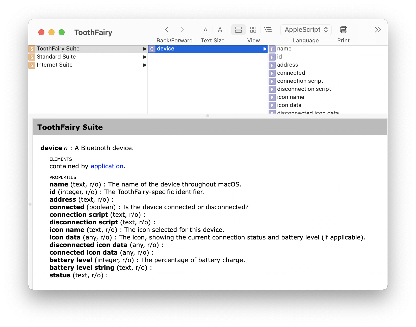Click the 'battery level string' definition

point(100,268)
